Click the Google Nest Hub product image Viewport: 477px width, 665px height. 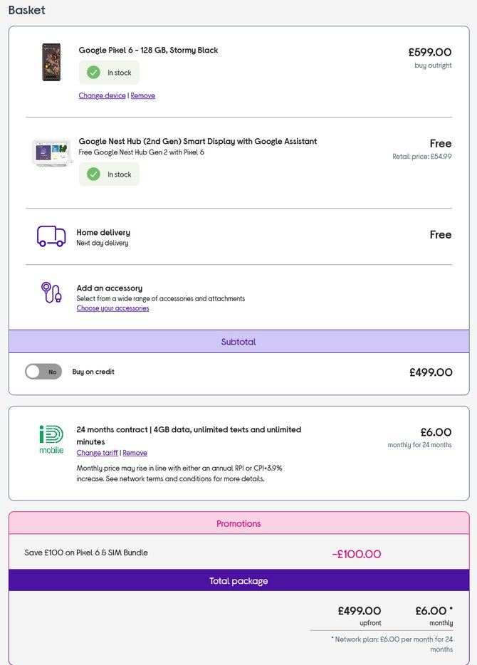coord(51,152)
